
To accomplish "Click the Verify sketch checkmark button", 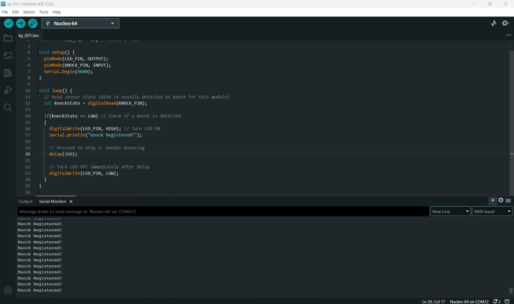I will [x=9, y=23].
